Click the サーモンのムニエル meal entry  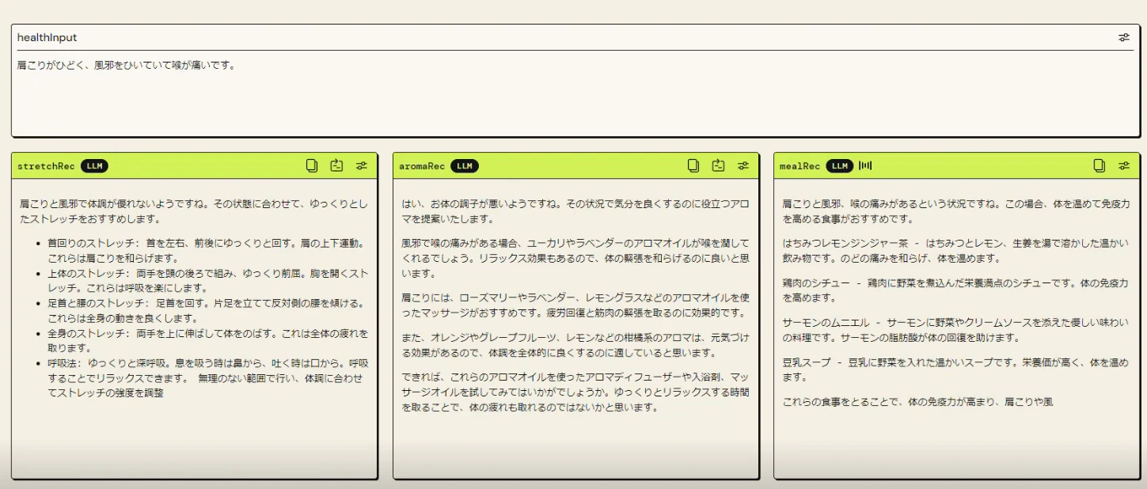click(955, 330)
